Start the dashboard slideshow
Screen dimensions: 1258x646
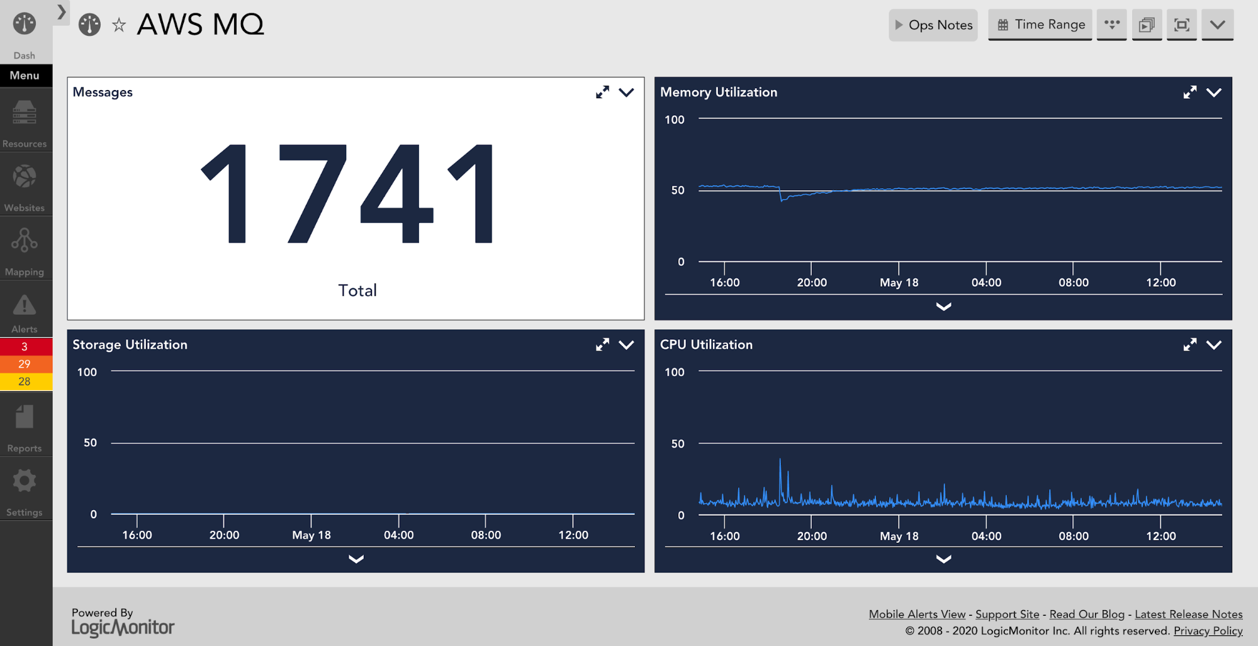[x=1147, y=25]
